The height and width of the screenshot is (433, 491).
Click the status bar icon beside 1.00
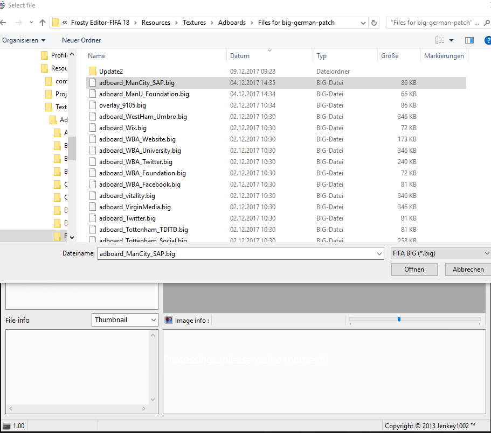click(6, 426)
